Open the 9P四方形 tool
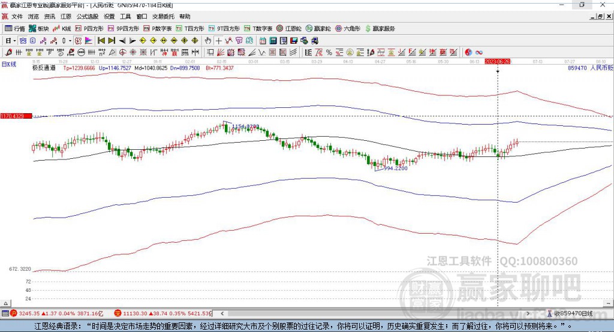Screen dimensions: 614x332 point(124,29)
